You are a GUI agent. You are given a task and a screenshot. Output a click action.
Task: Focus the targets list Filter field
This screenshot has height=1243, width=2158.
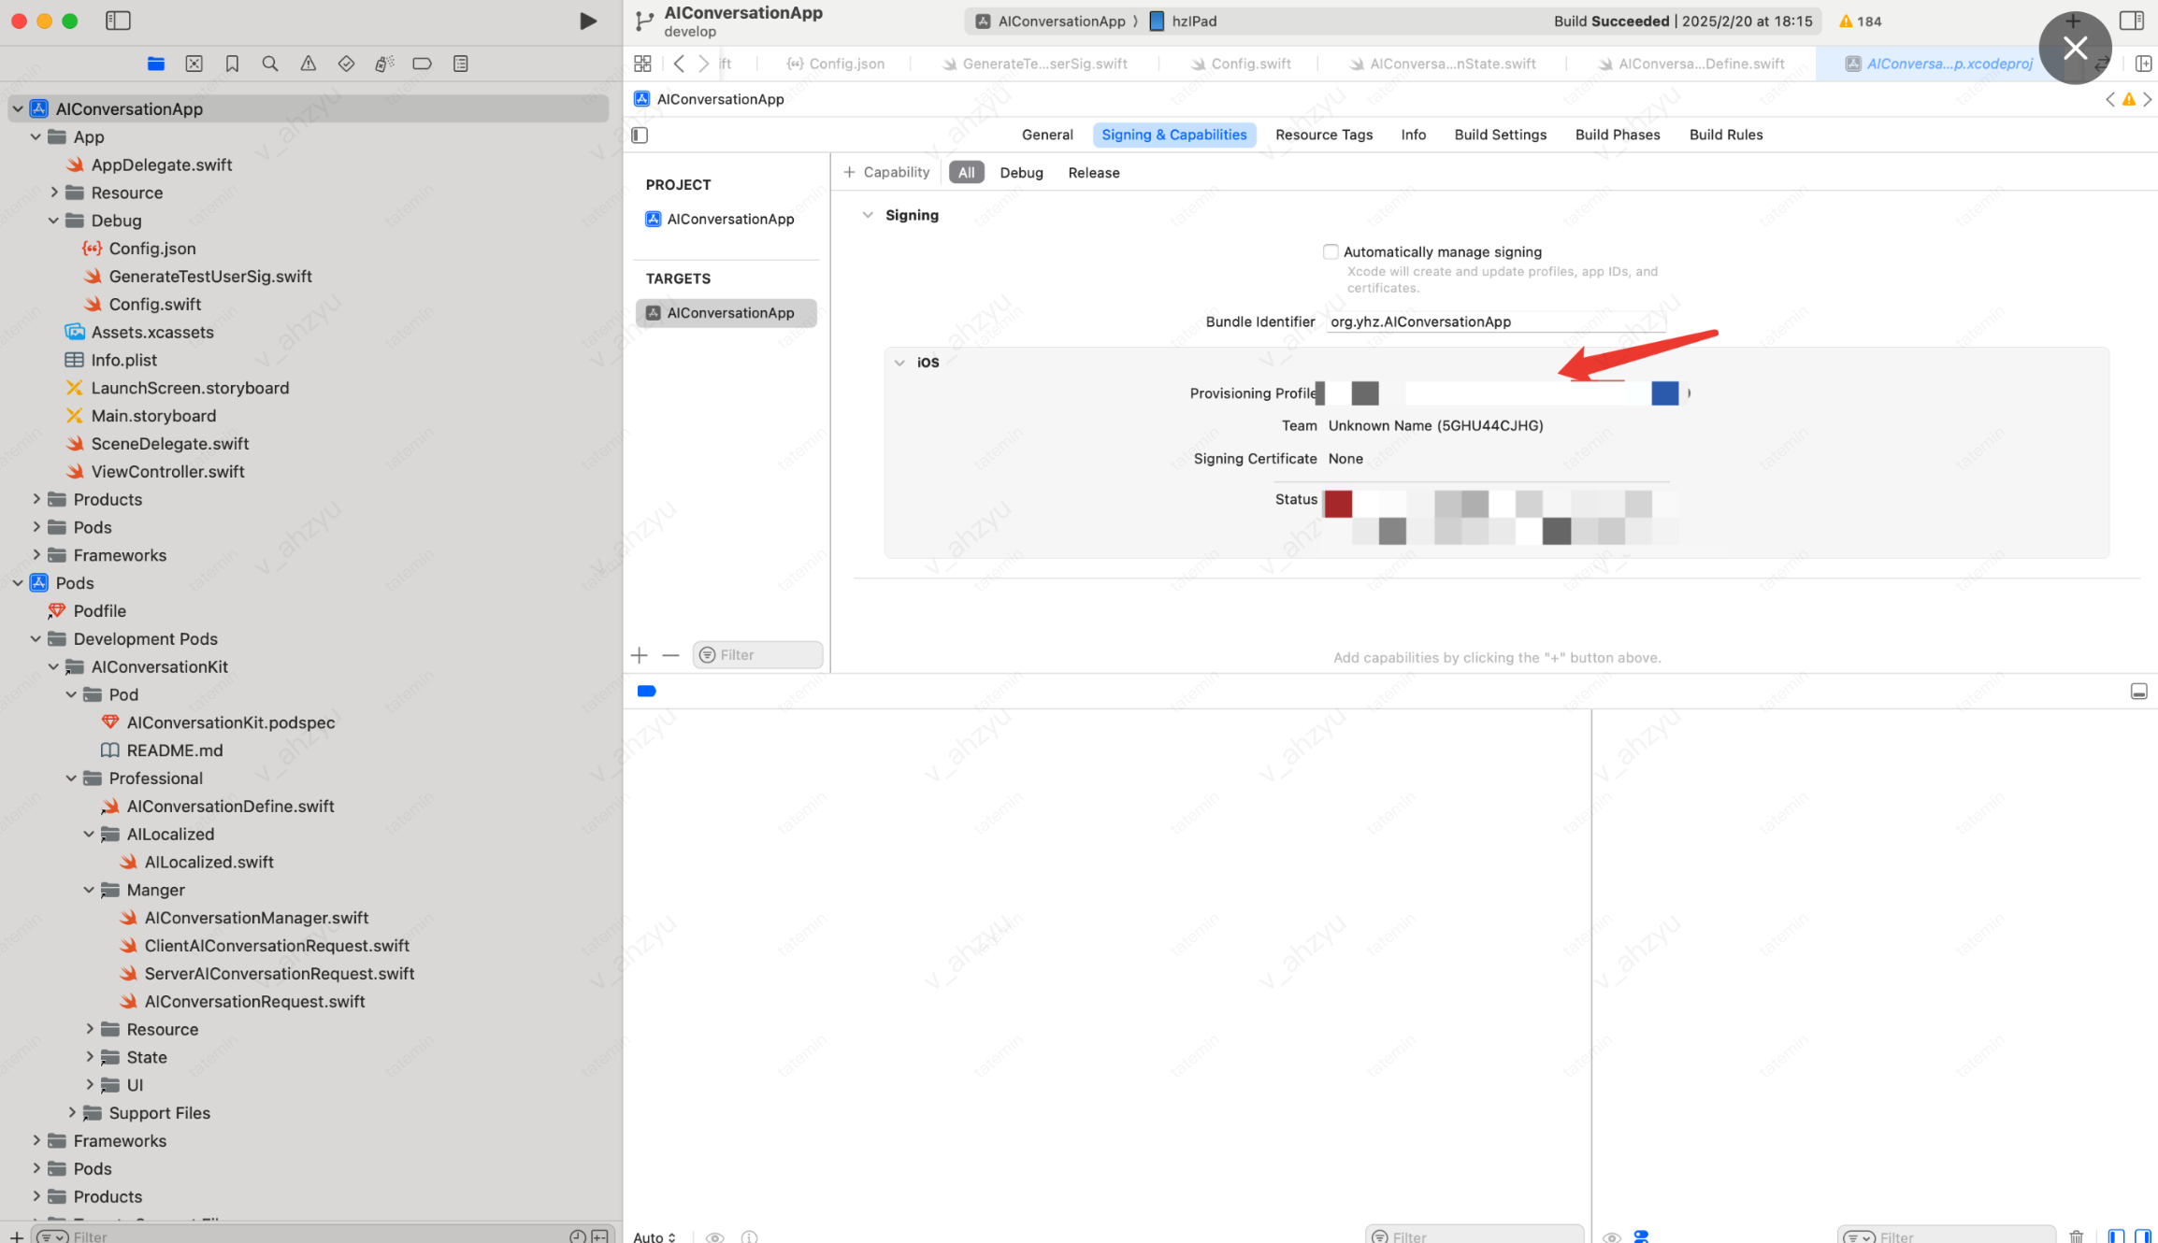coord(757,655)
